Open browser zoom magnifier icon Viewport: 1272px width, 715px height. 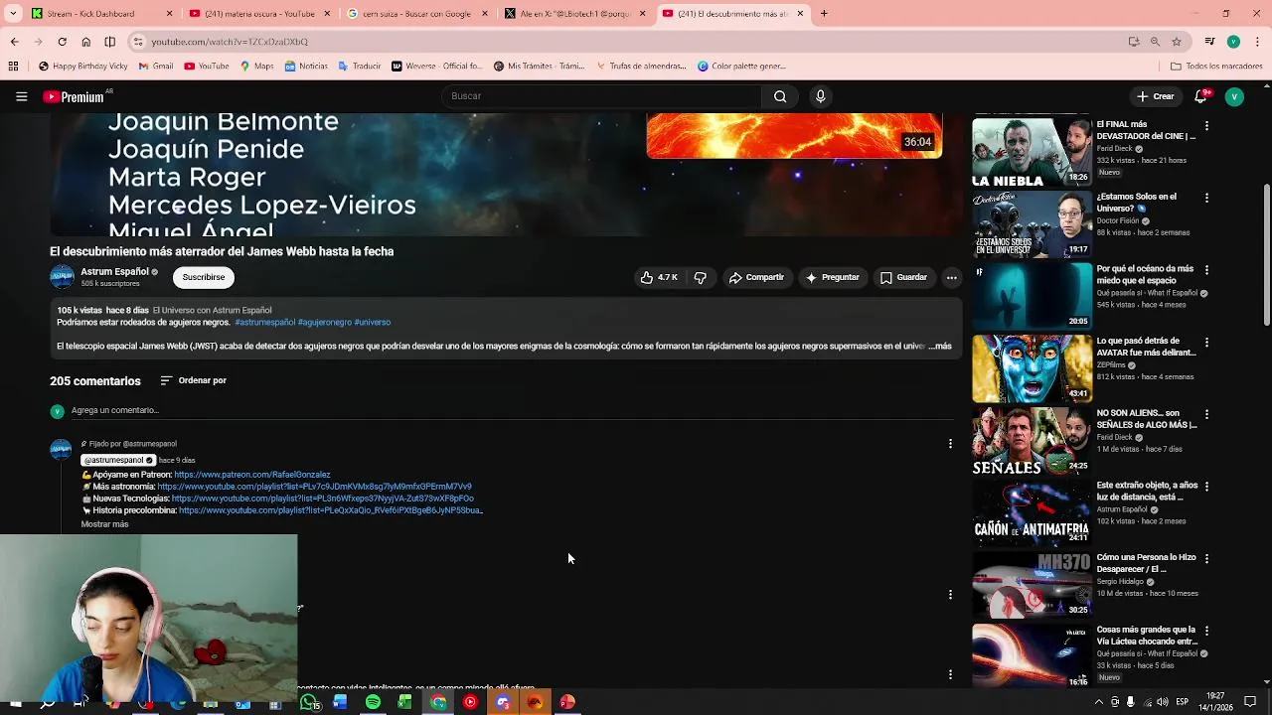click(1155, 42)
